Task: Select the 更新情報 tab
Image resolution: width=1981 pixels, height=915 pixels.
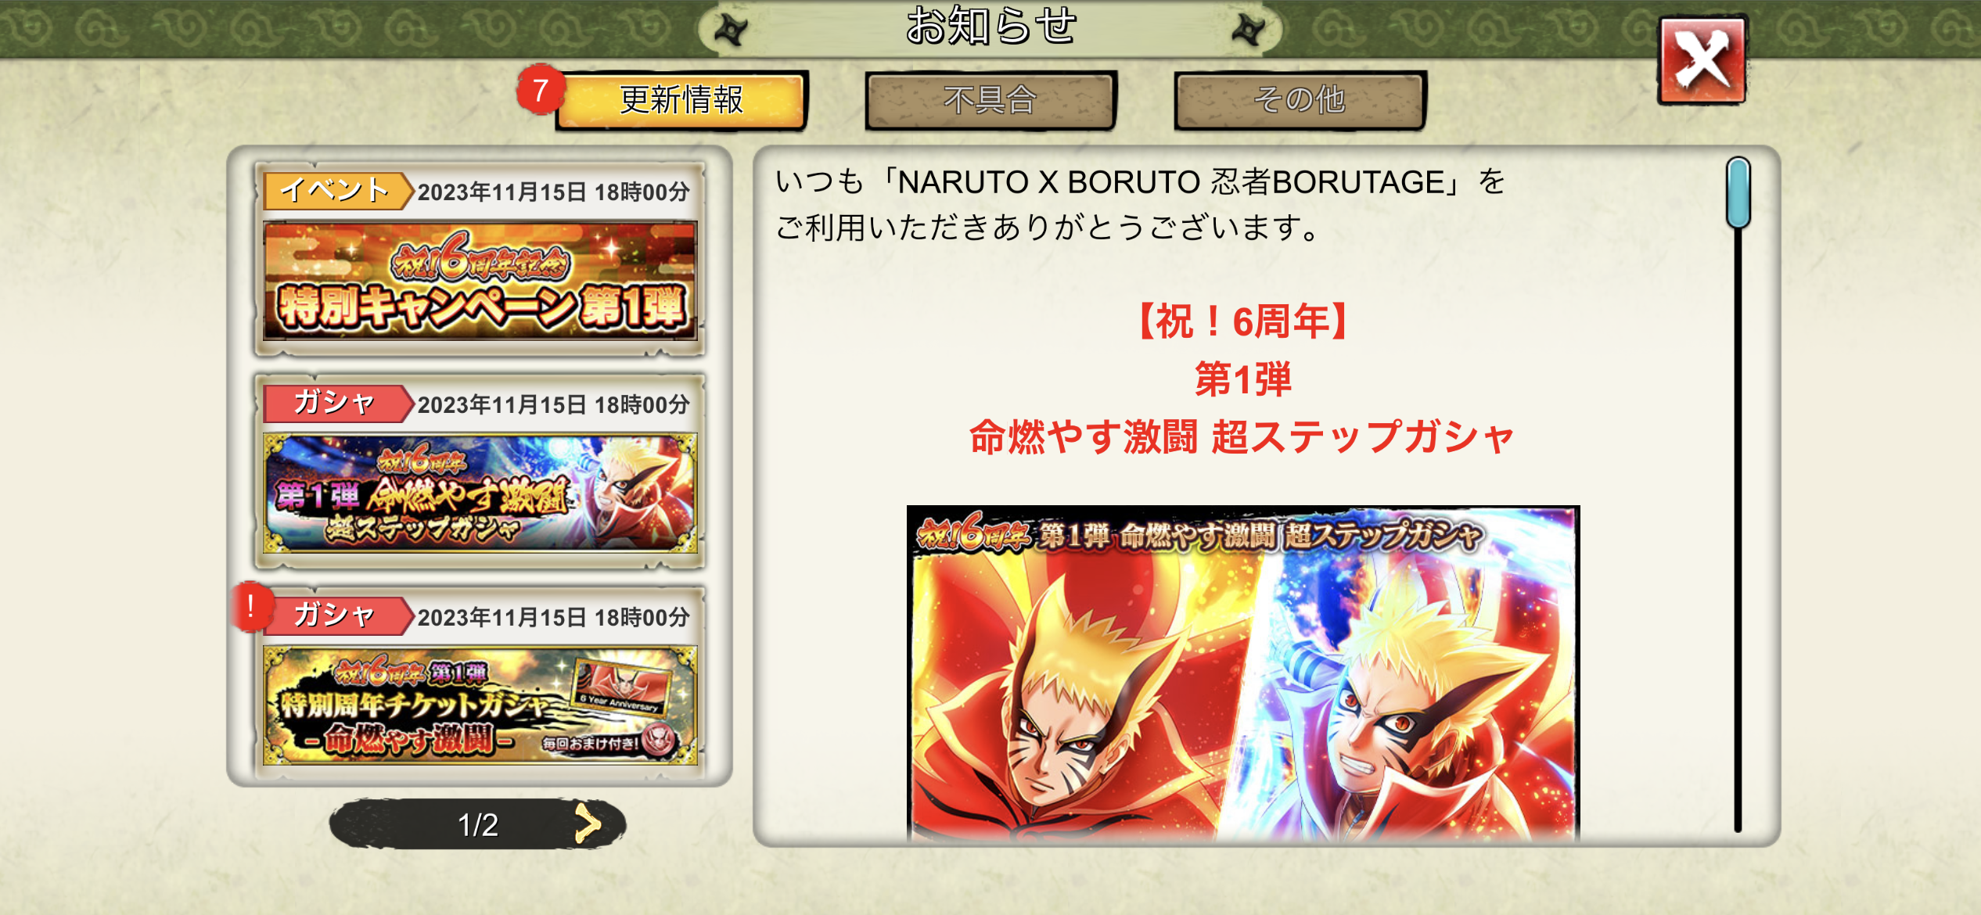Action: [x=681, y=100]
